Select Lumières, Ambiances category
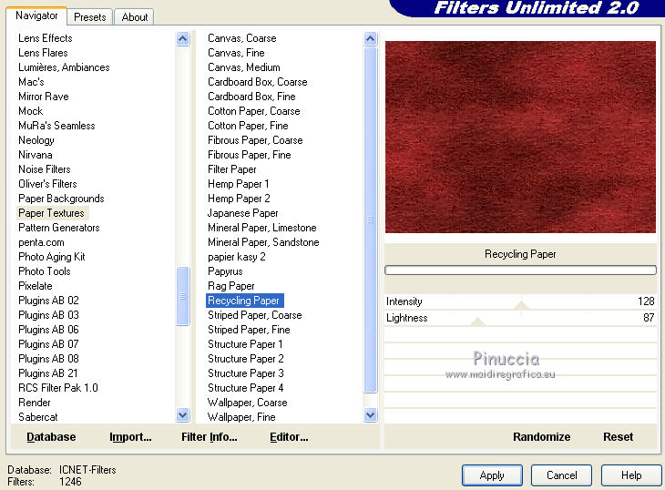 [x=64, y=67]
